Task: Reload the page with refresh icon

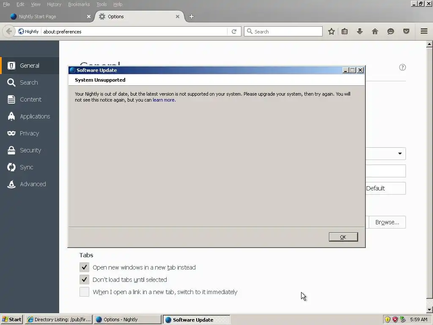Action: click(x=234, y=31)
